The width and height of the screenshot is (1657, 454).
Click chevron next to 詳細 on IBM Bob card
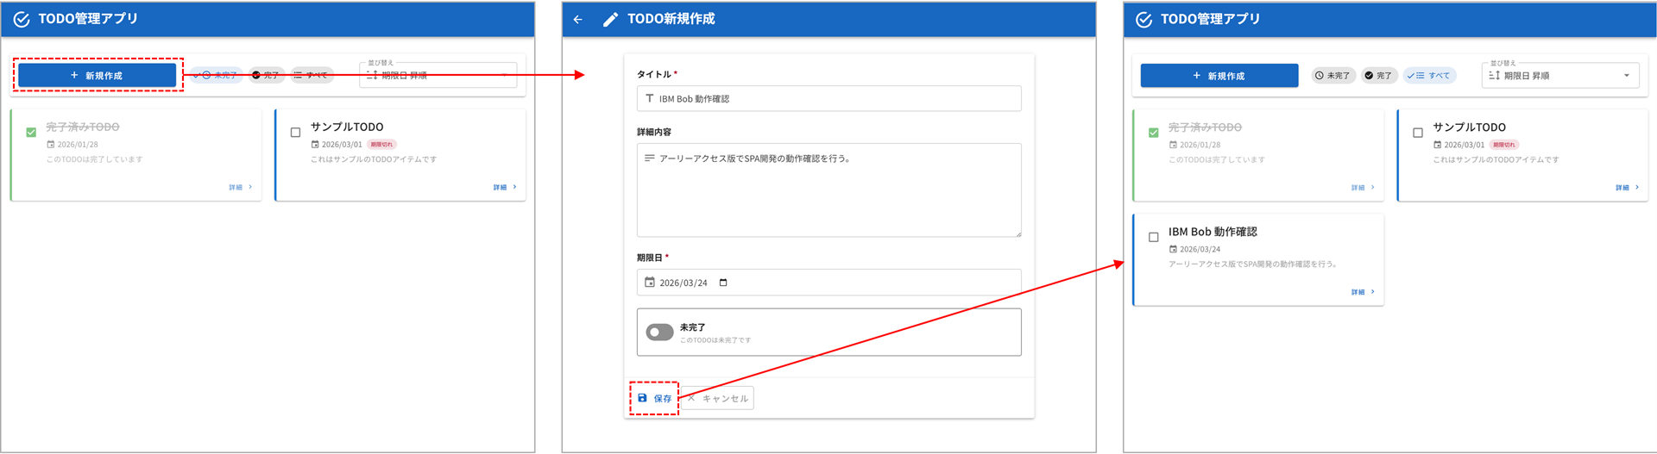pyautogui.click(x=1372, y=292)
